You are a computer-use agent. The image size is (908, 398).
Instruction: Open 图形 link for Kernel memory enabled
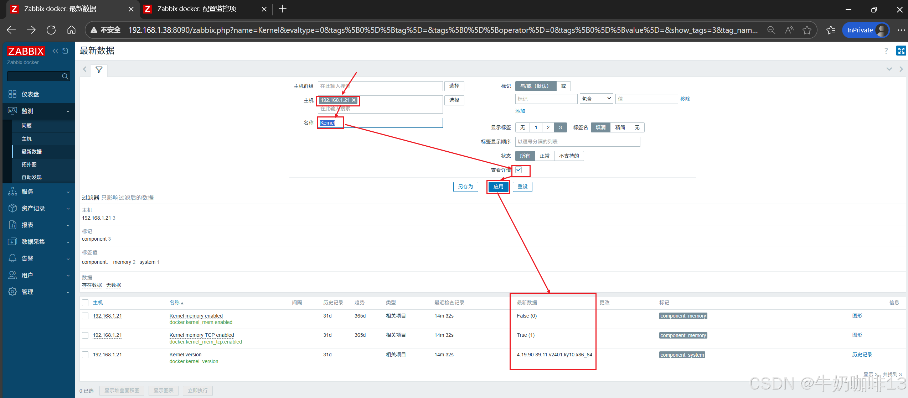[857, 316]
